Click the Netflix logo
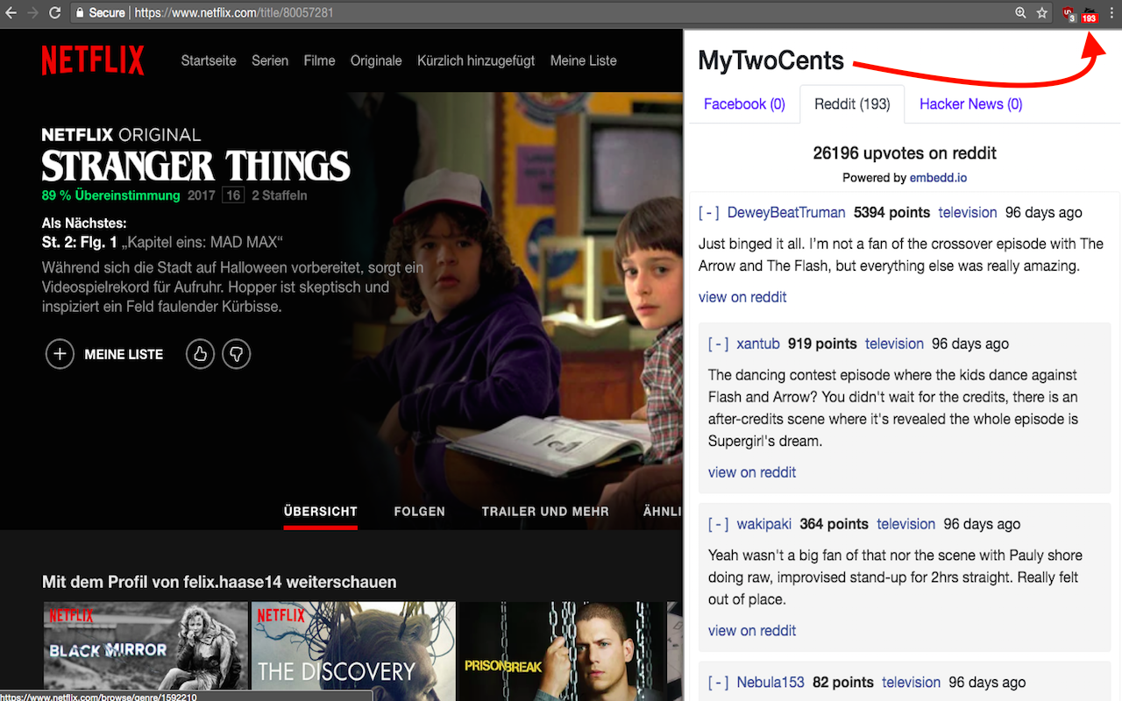 tap(93, 60)
